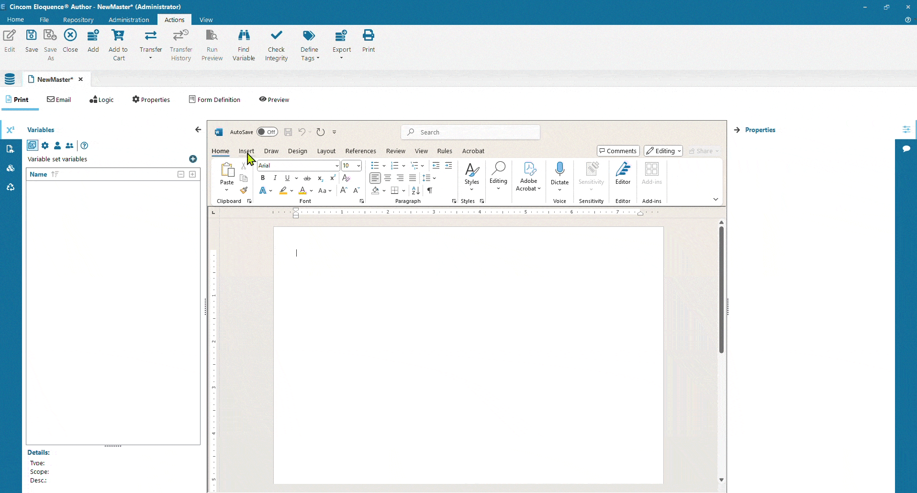Image resolution: width=917 pixels, height=493 pixels.
Task: Click the yellow text highlight color button
Action: 283,190
